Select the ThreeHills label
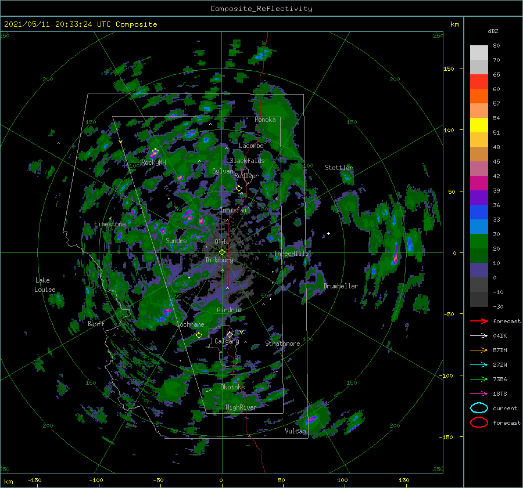The image size is (523, 488). (292, 254)
